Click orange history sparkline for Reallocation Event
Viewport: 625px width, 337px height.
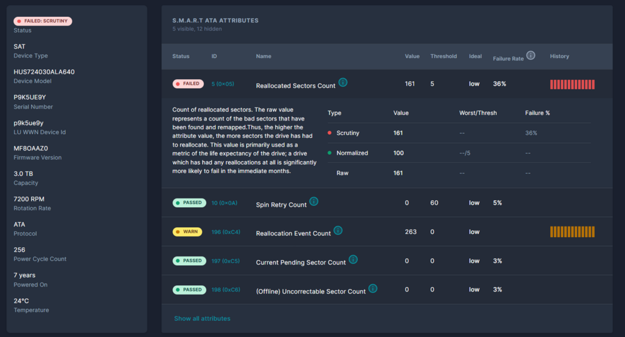tap(572, 232)
